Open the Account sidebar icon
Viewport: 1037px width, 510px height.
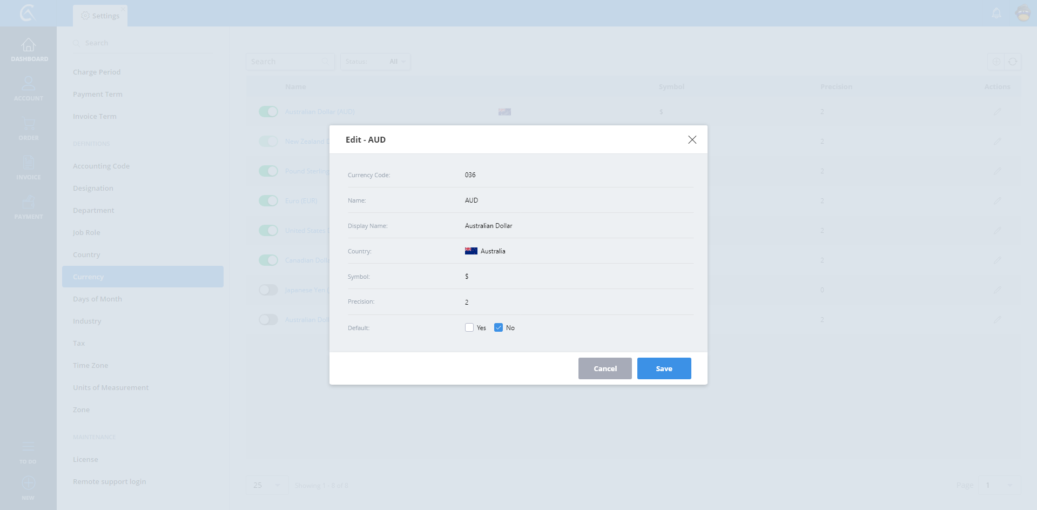click(28, 84)
